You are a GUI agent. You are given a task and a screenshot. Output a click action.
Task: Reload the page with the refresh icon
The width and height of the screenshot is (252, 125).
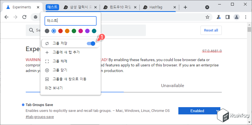(24, 17)
